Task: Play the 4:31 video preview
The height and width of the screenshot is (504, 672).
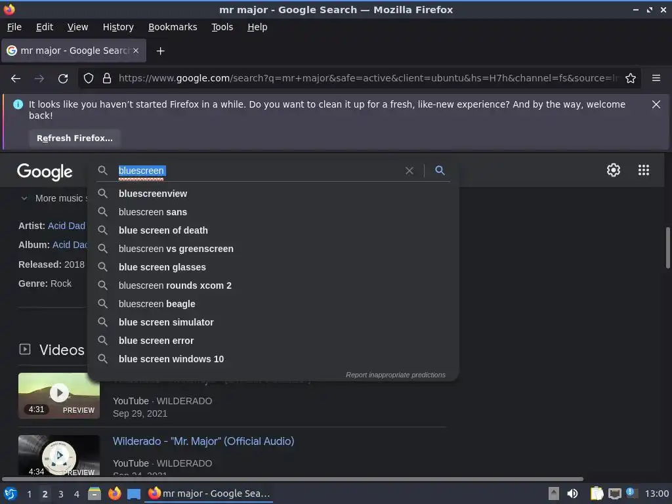Action: pyautogui.click(x=59, y=395)
